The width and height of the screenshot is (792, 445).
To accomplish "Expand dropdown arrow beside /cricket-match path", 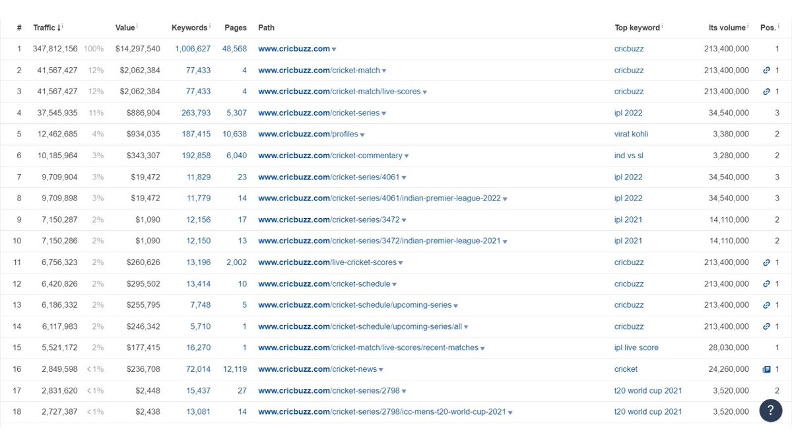I will [384, 71].
